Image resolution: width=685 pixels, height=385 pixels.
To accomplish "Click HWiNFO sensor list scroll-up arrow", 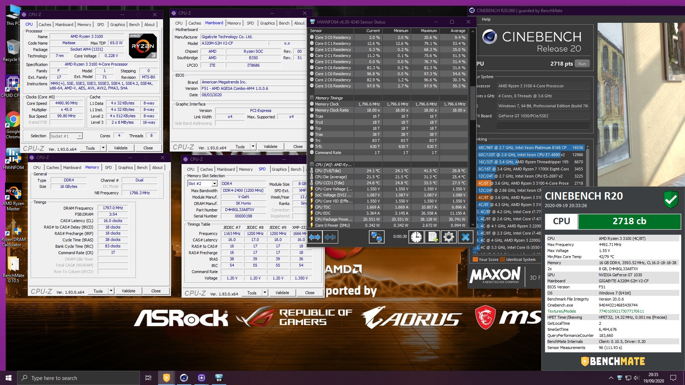I will tap(473, 31).
